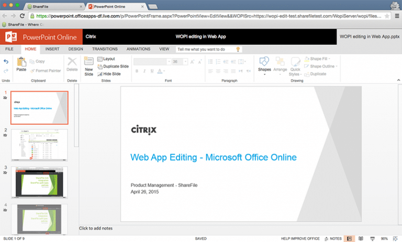Click Copy in Clipboard group

[x=37, y=62]
